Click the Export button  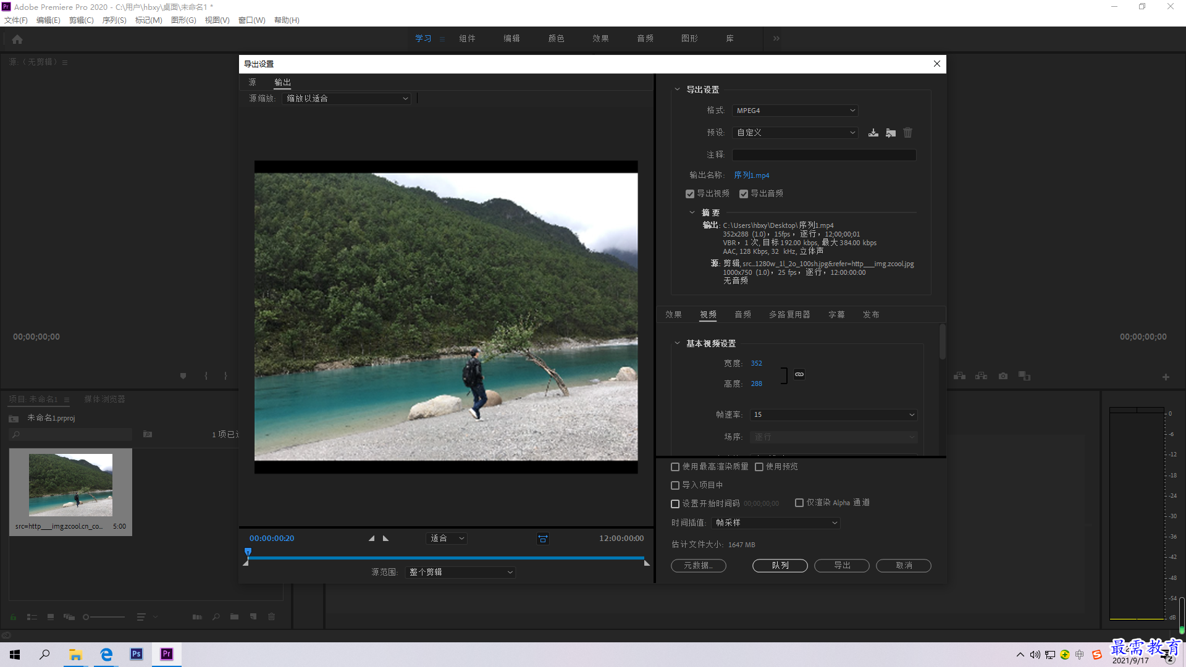pyautogui.click(x=842, y=566)
